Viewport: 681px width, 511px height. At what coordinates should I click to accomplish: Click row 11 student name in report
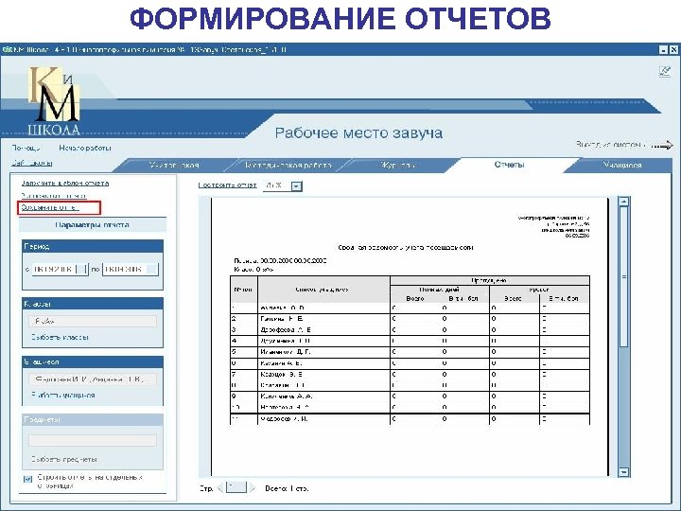click(x=284, y=419)
